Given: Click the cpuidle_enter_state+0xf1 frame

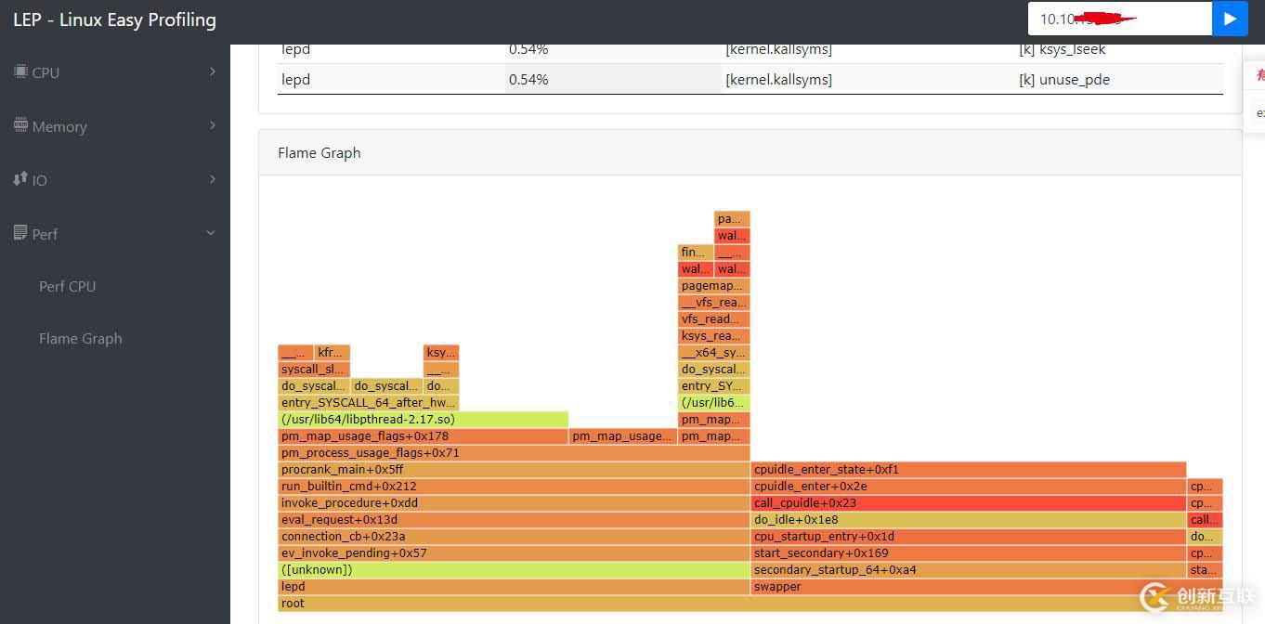Looking at the screenshot, I should coord(968,470).
